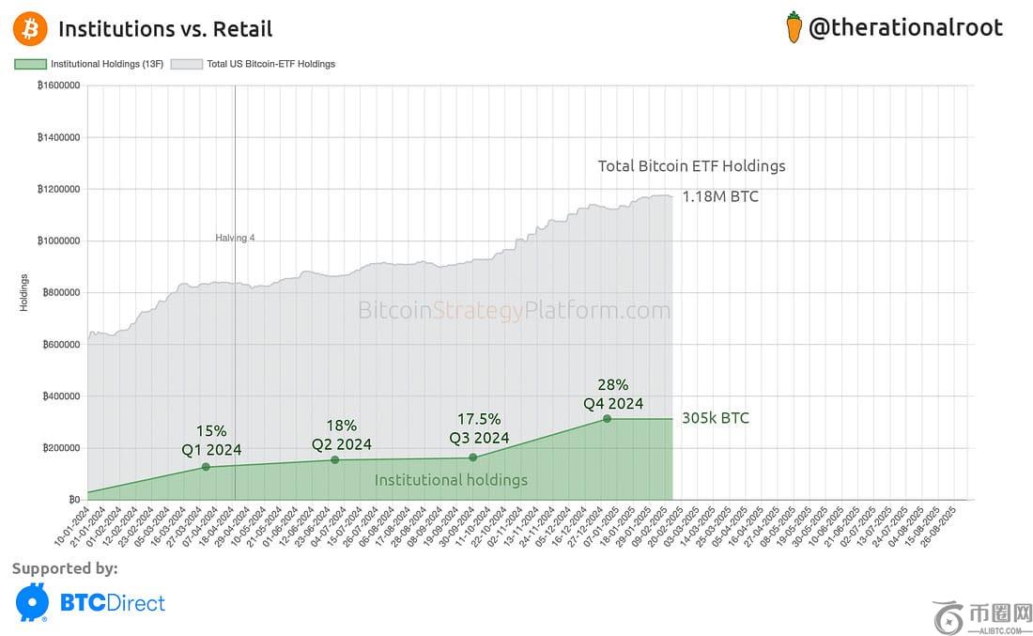
Task: Open the BTCDirect sponsor link text
Action: pos(113,602)
